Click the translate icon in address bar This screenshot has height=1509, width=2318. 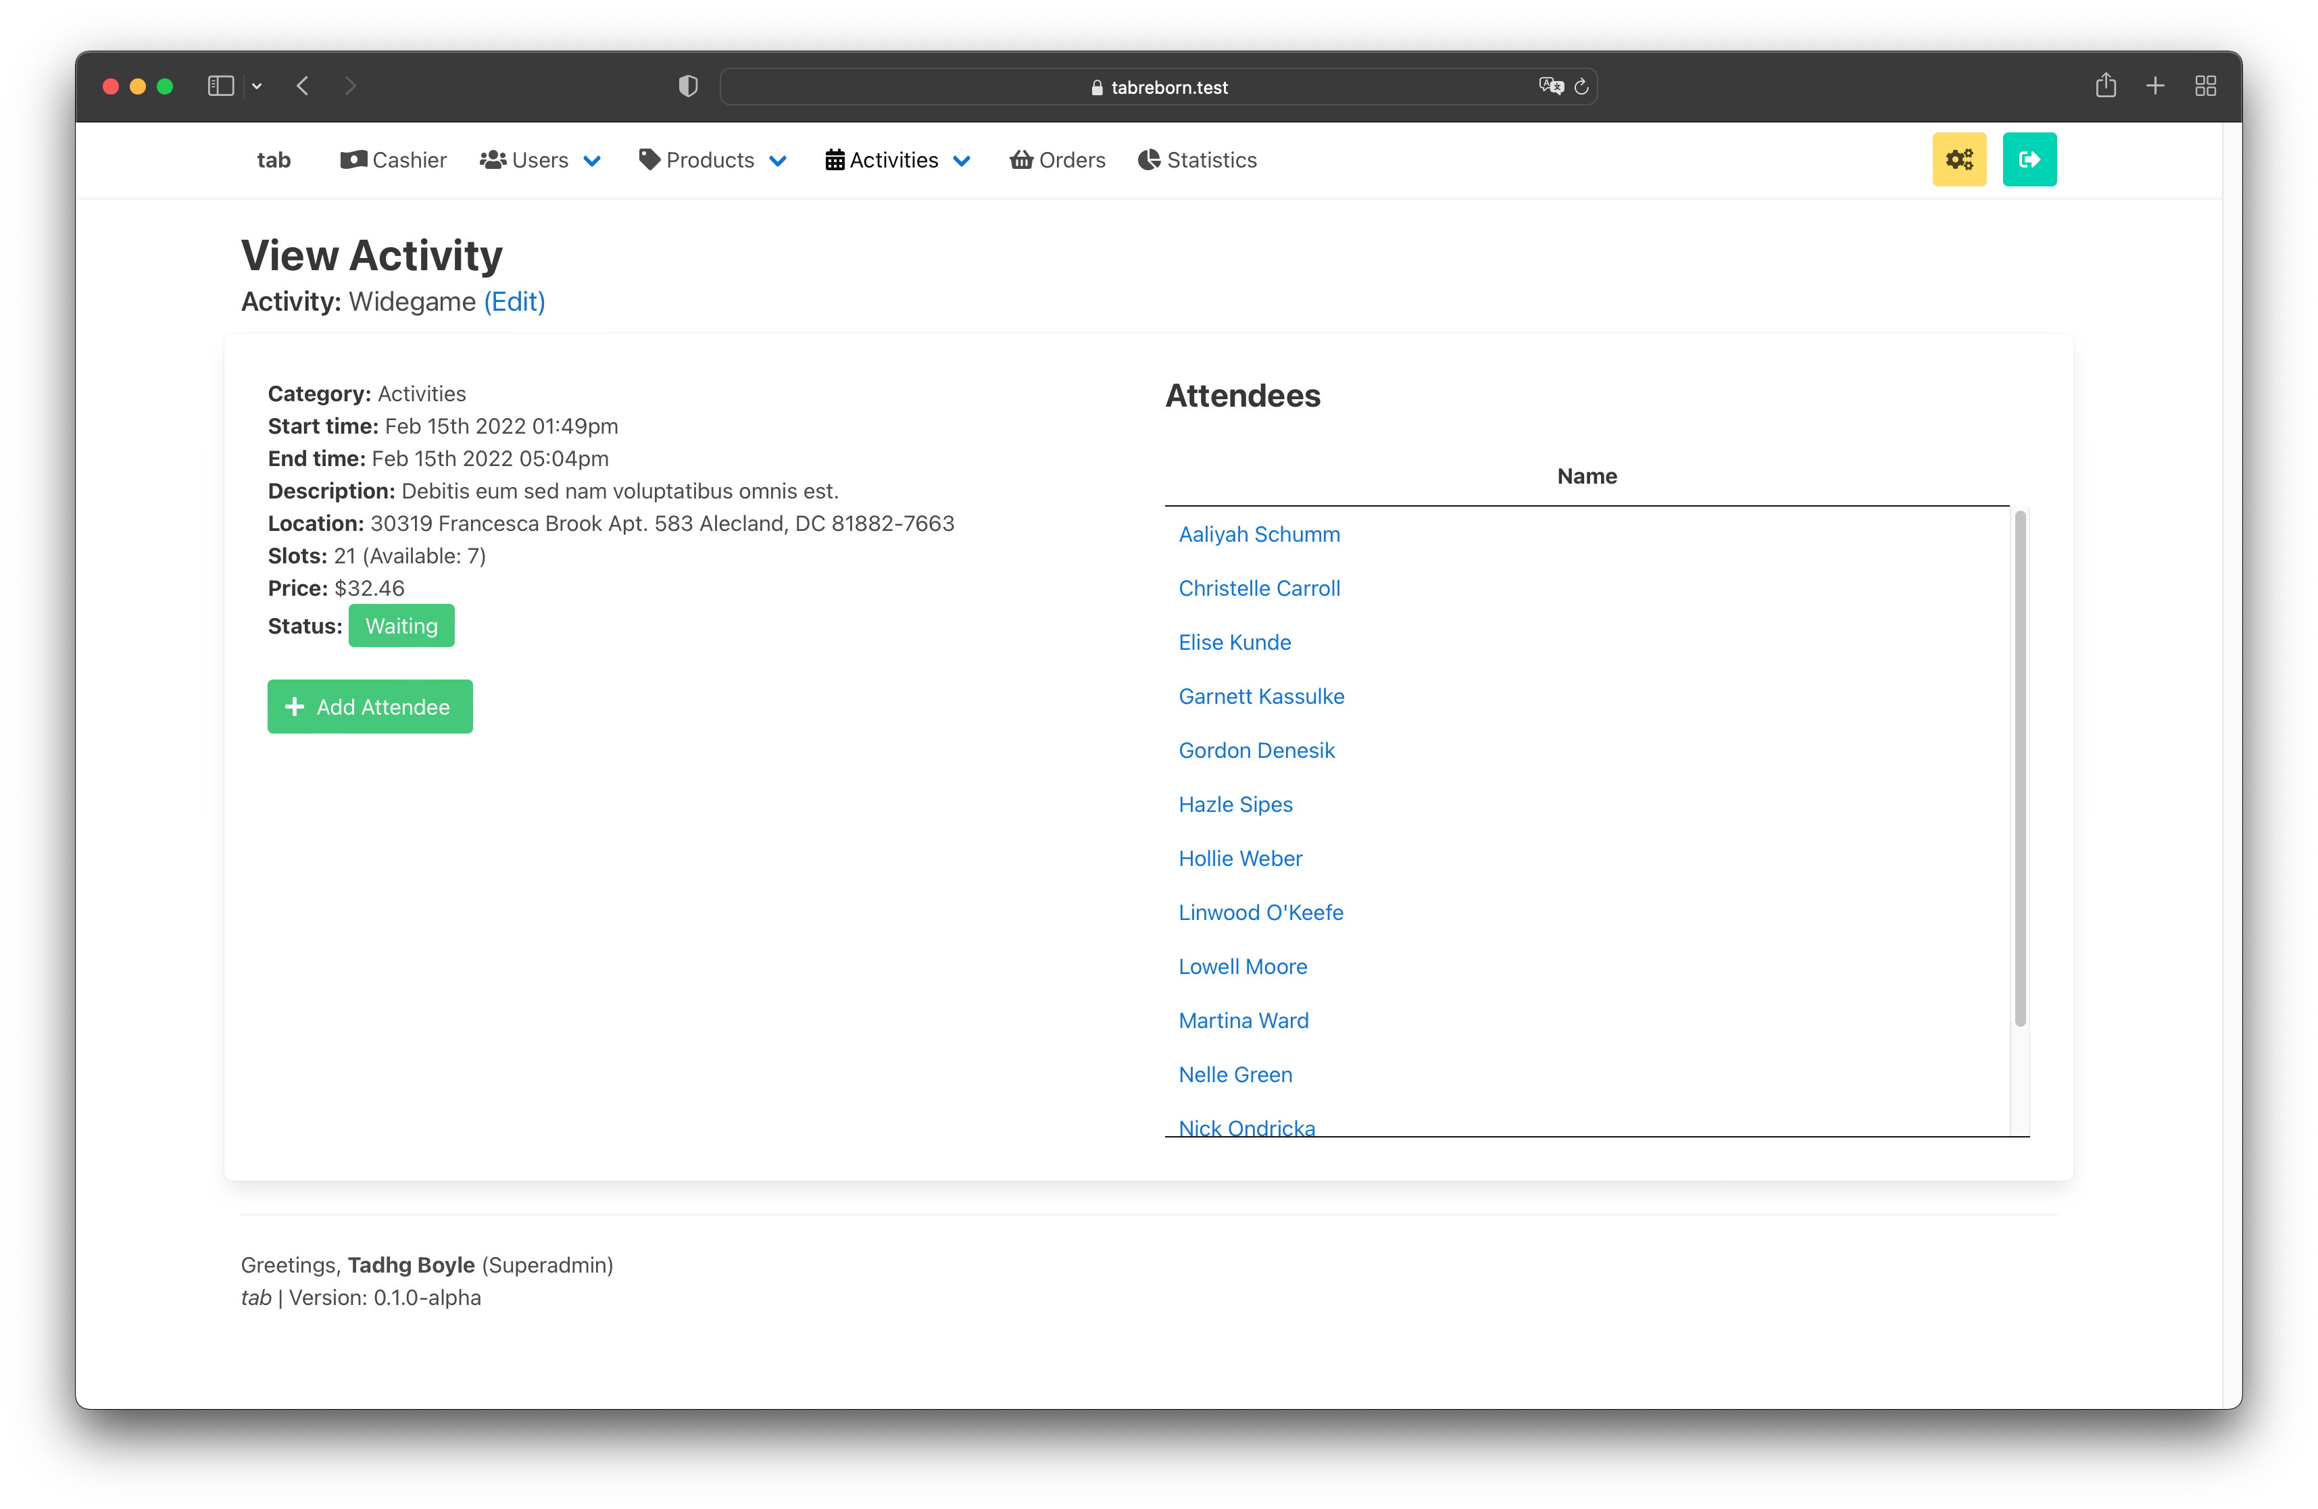pos(1550,86)
